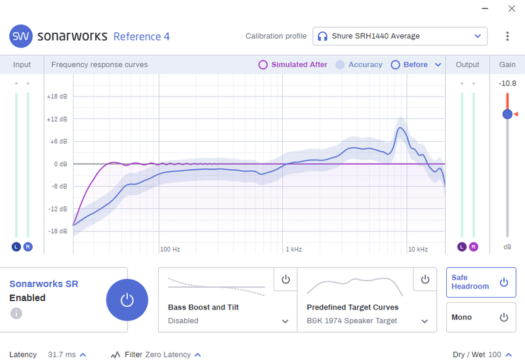Click the output L channel indicator
The image size is (525, 360).
click(462, 247)
